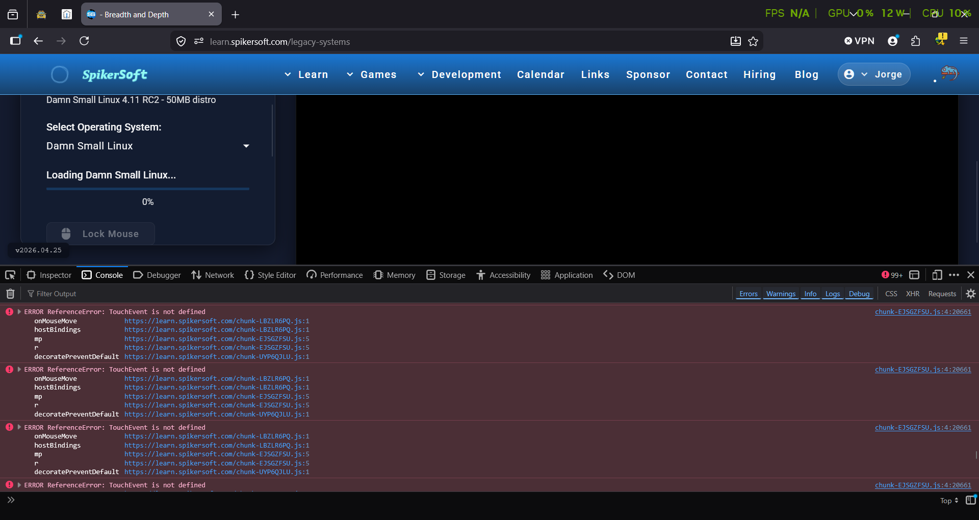Expand the Development menu

tap(459, 74)
